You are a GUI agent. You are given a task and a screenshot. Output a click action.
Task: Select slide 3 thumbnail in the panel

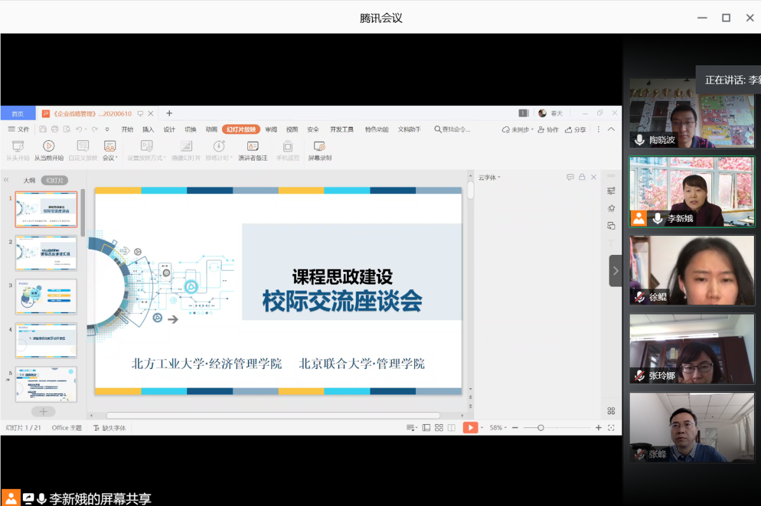tap(46, 296)
